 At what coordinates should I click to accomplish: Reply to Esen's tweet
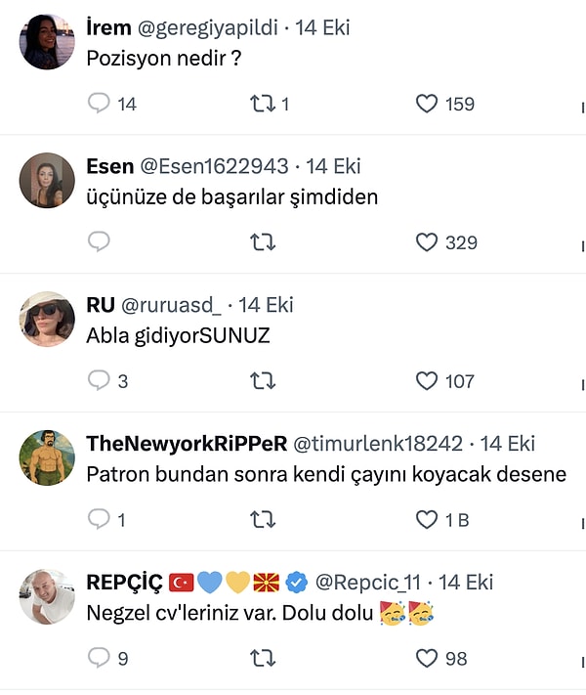pyautogui.click(x=100, y=242)
